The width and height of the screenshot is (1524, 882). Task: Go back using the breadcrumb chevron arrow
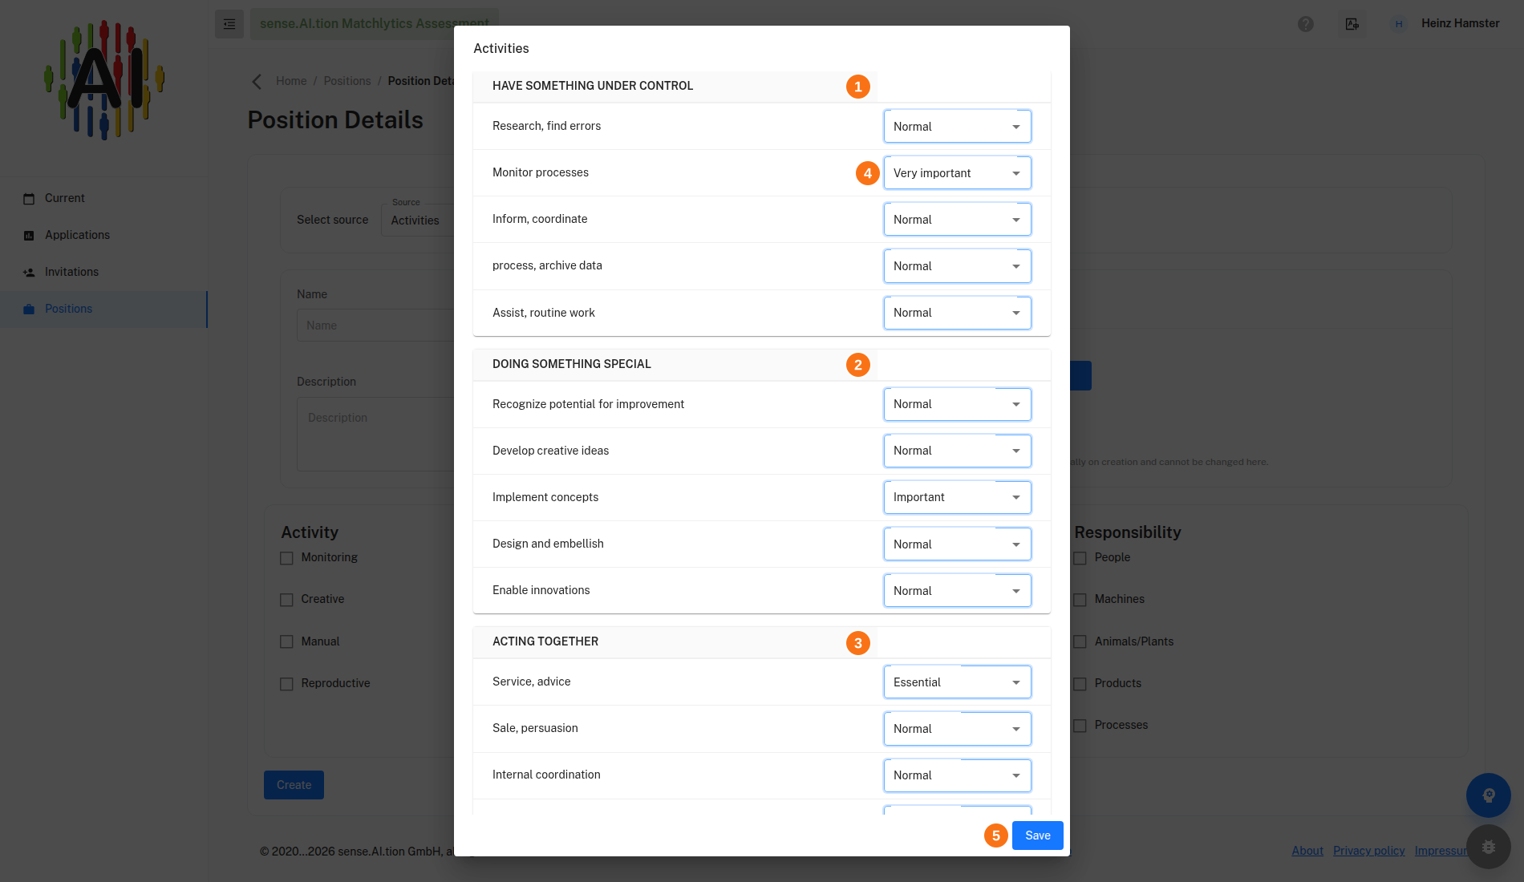point(257,82)
